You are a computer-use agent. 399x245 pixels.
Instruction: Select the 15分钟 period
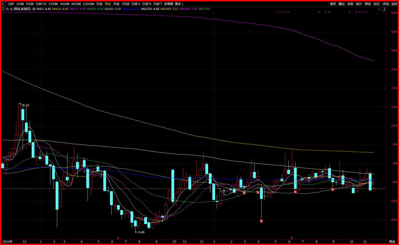pos(53,4)
